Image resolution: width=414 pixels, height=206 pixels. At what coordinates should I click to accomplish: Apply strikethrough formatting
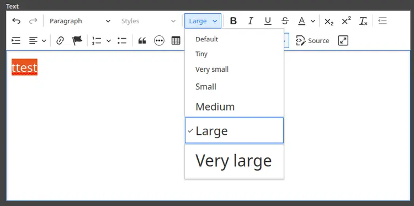[x=285, y=21]
